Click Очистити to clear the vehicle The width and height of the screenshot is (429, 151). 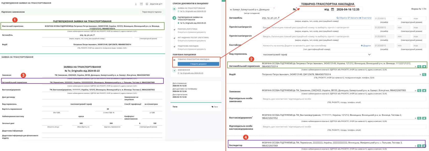click(x=365, y=18)
